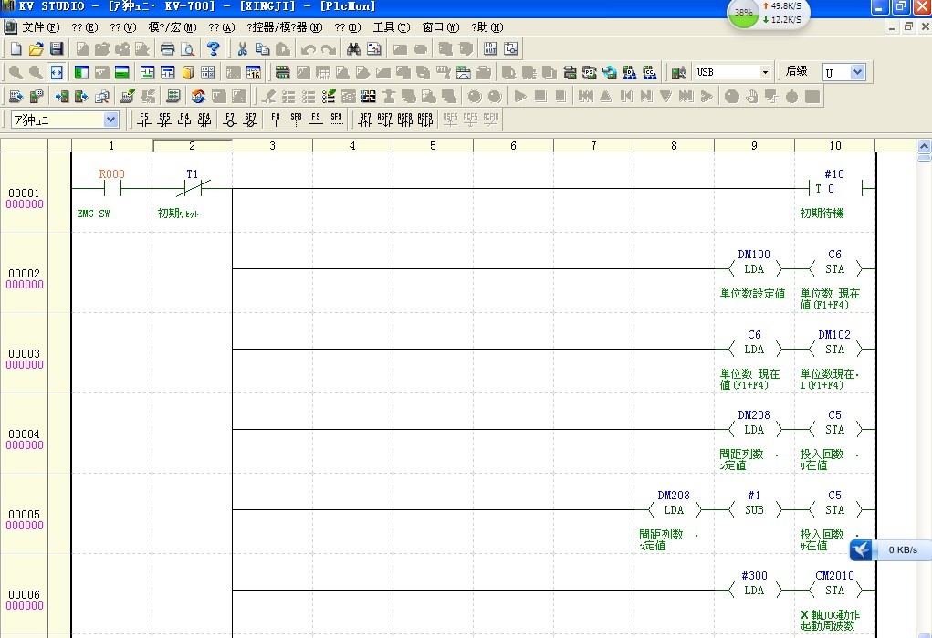The height and width of the screenshot is (638, 932).
Task: Click the New file icon
Action: (x=16, y=48)
